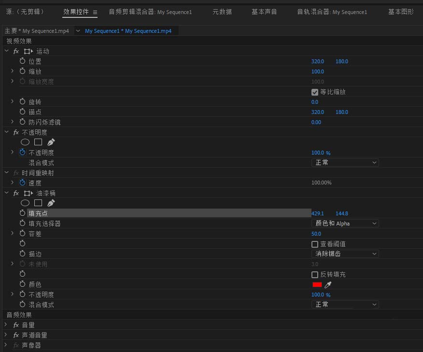Switch to the 基本声音 tab
Screen dimensions: 423x352
(264, 12)
